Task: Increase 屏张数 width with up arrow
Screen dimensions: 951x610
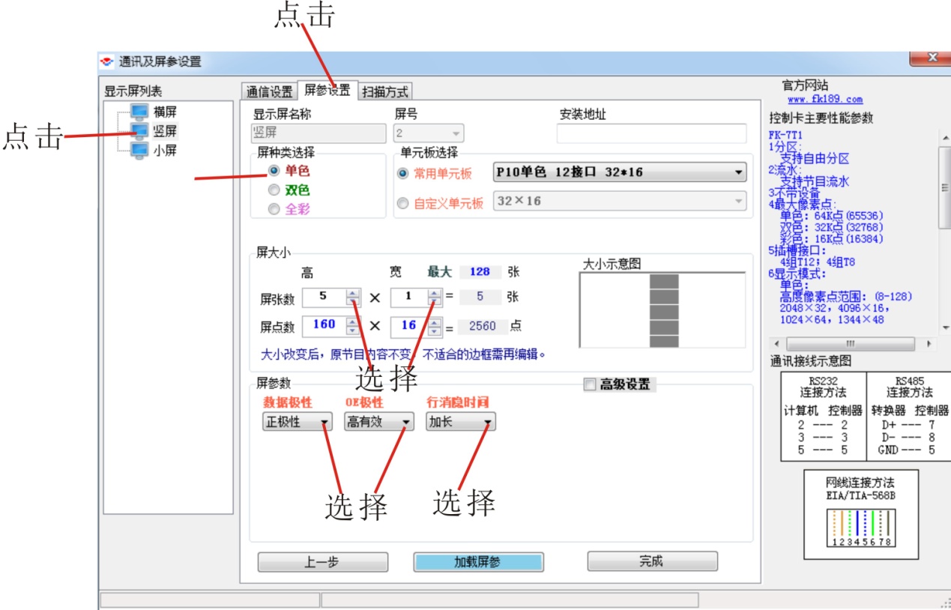Action: (x=435, y=292)
